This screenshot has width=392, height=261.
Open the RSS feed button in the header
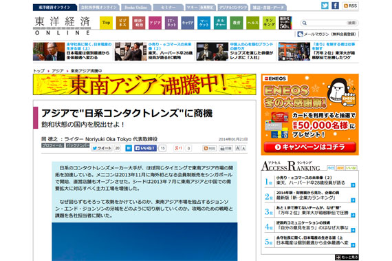pyautogui.click(x=350, y=6)
